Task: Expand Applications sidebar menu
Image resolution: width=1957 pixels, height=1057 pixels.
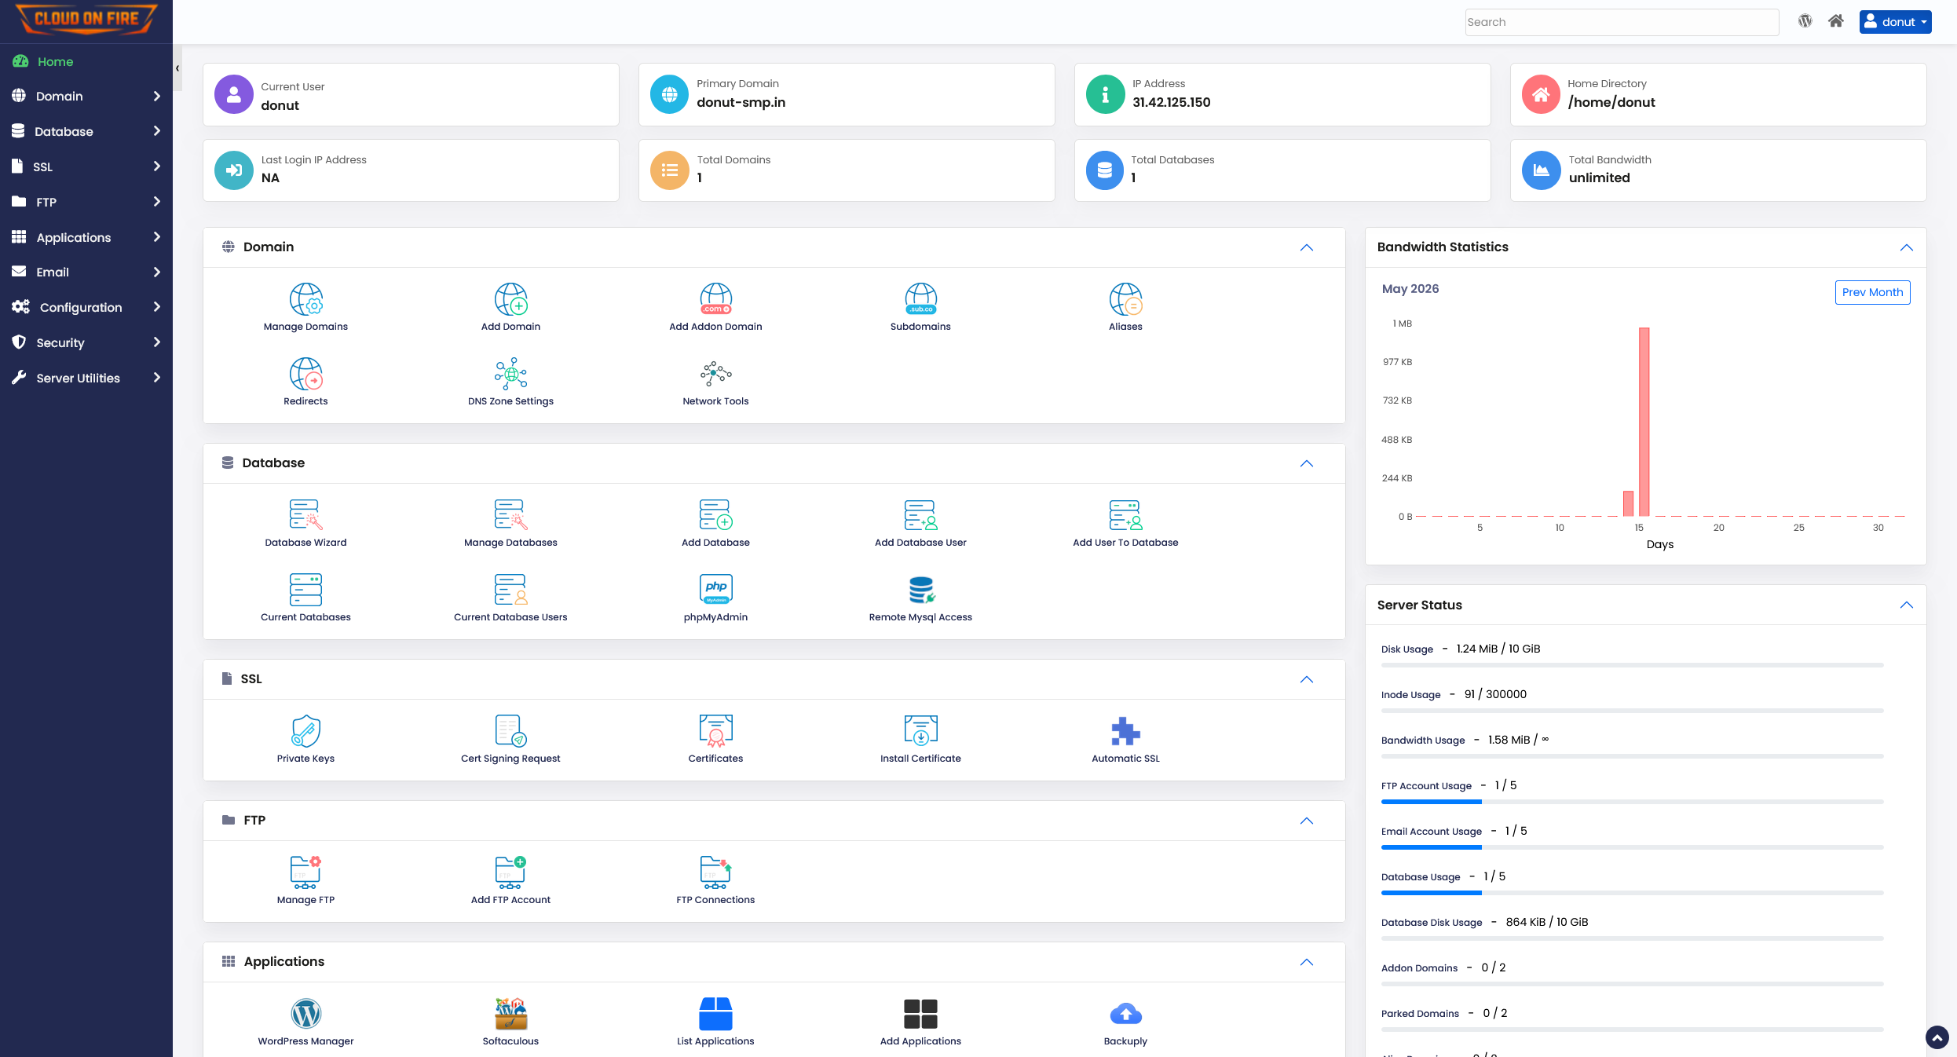Action: coord(86,237)
